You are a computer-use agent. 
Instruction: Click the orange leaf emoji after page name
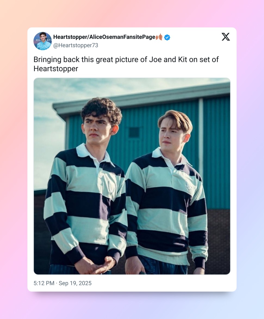tap(159, 37)
